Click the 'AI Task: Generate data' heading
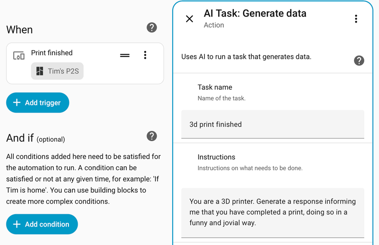Image resolution: width=379 pixels, height=245 pixels. point(255,13)
